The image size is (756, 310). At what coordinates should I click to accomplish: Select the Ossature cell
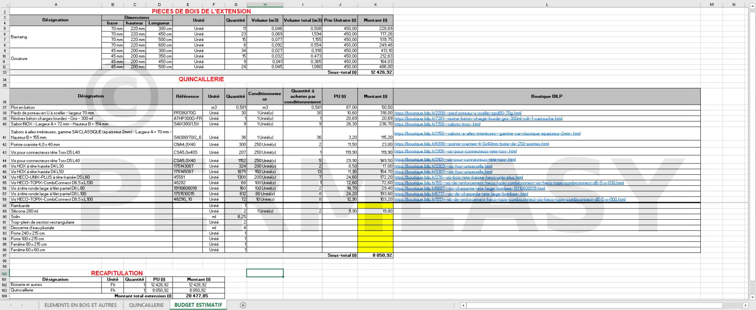[x=56, y=59]
